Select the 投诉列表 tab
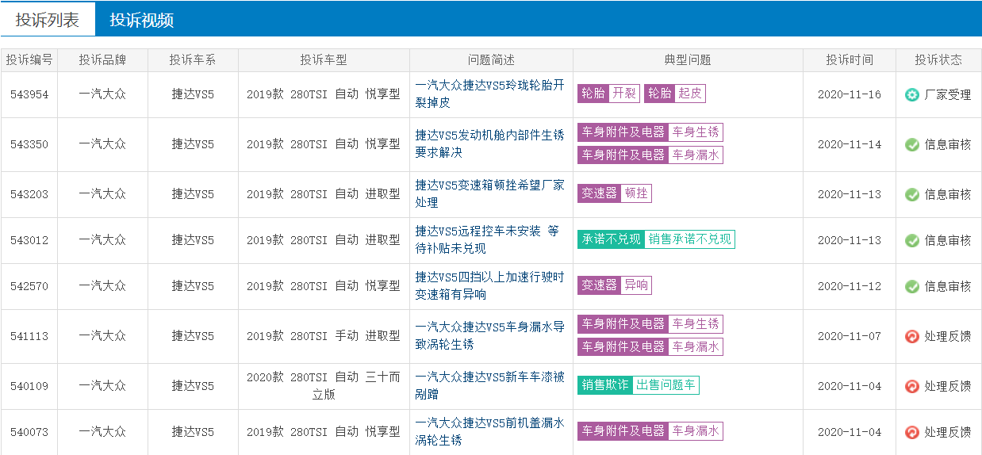Image resolution: width=982 pixels, height=455 pixels. click(48, 20)
